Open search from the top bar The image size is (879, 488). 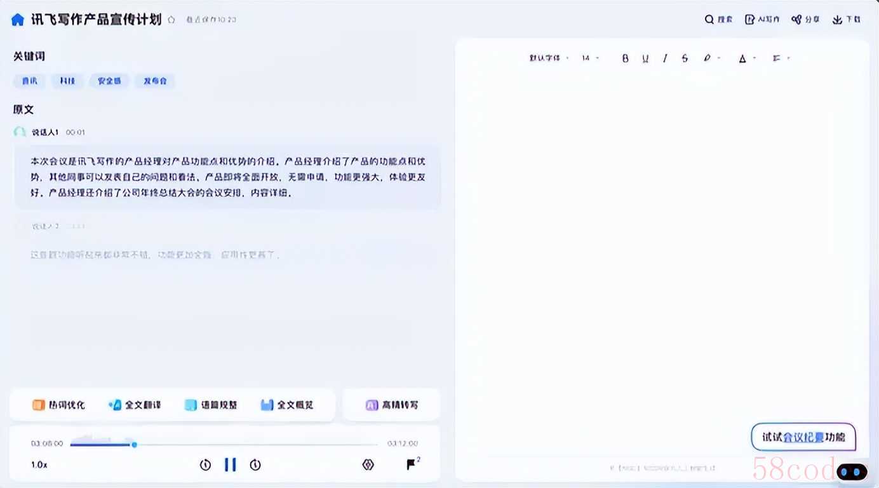point(718,20)
